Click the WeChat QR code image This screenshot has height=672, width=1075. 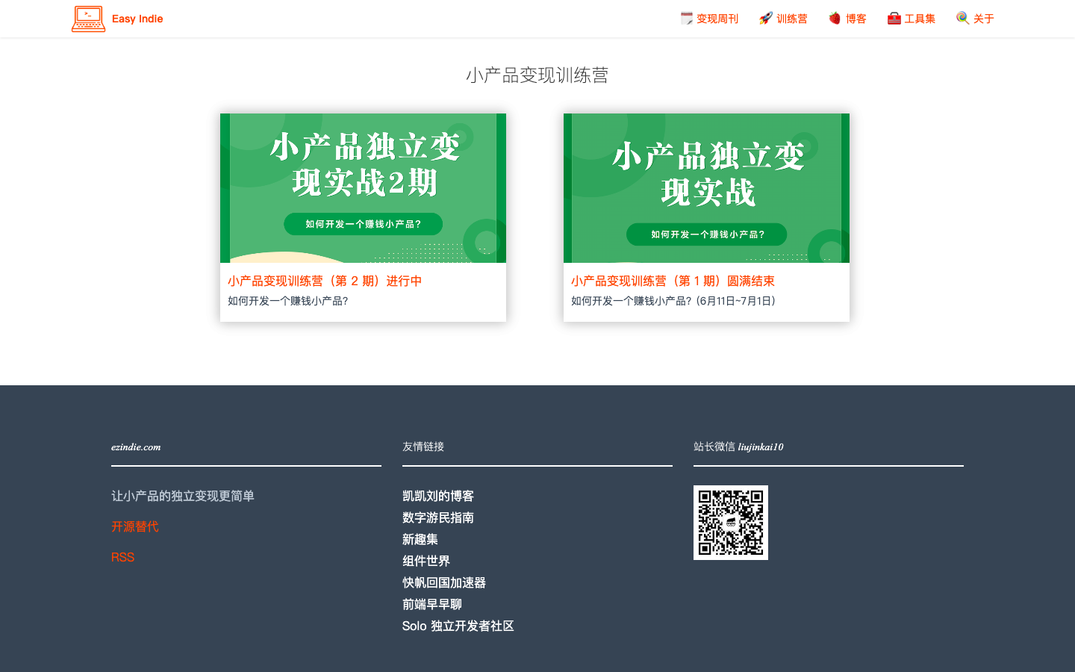[x=730, y=522]
